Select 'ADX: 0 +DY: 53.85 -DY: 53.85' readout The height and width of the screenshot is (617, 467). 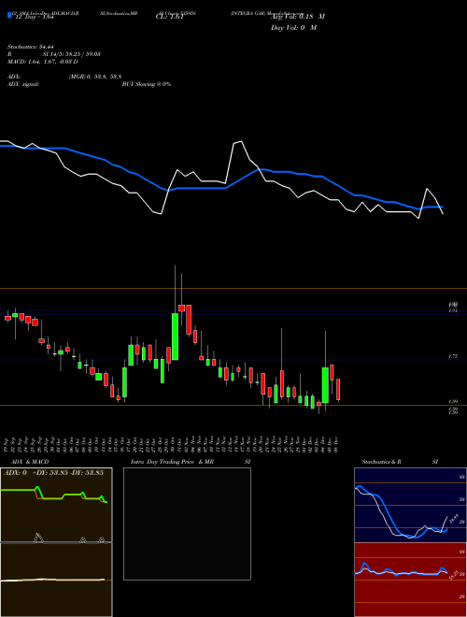[53, 472]
